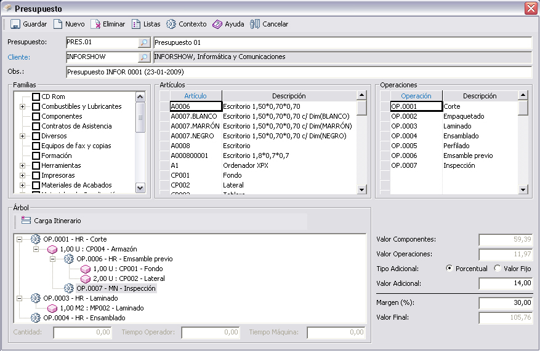Screen dimensions: 540x351
Task: Select the Valor Fijo radio option
Action: [498, 269]
